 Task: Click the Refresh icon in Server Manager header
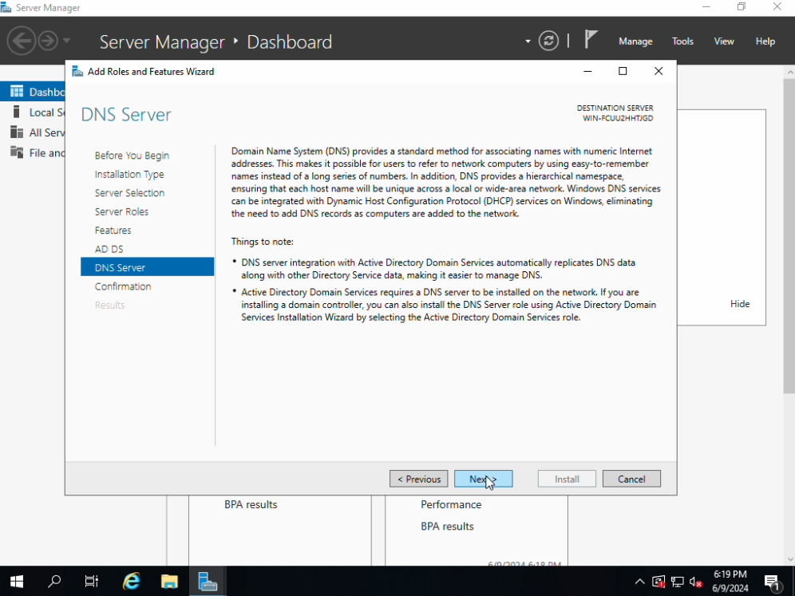pos(548,41)
